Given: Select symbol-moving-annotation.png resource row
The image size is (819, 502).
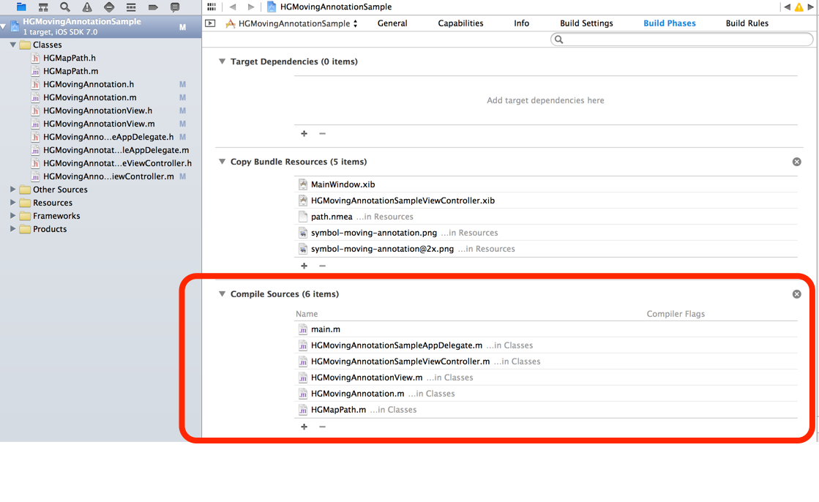Looking at the screenshot, I should 546,233.
